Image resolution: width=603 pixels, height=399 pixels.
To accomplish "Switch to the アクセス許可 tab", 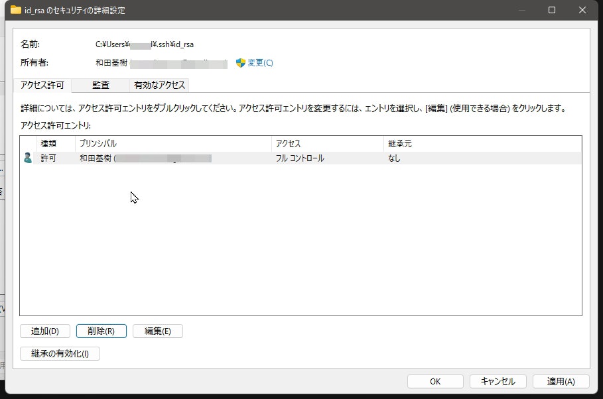I will coord(42,85).
